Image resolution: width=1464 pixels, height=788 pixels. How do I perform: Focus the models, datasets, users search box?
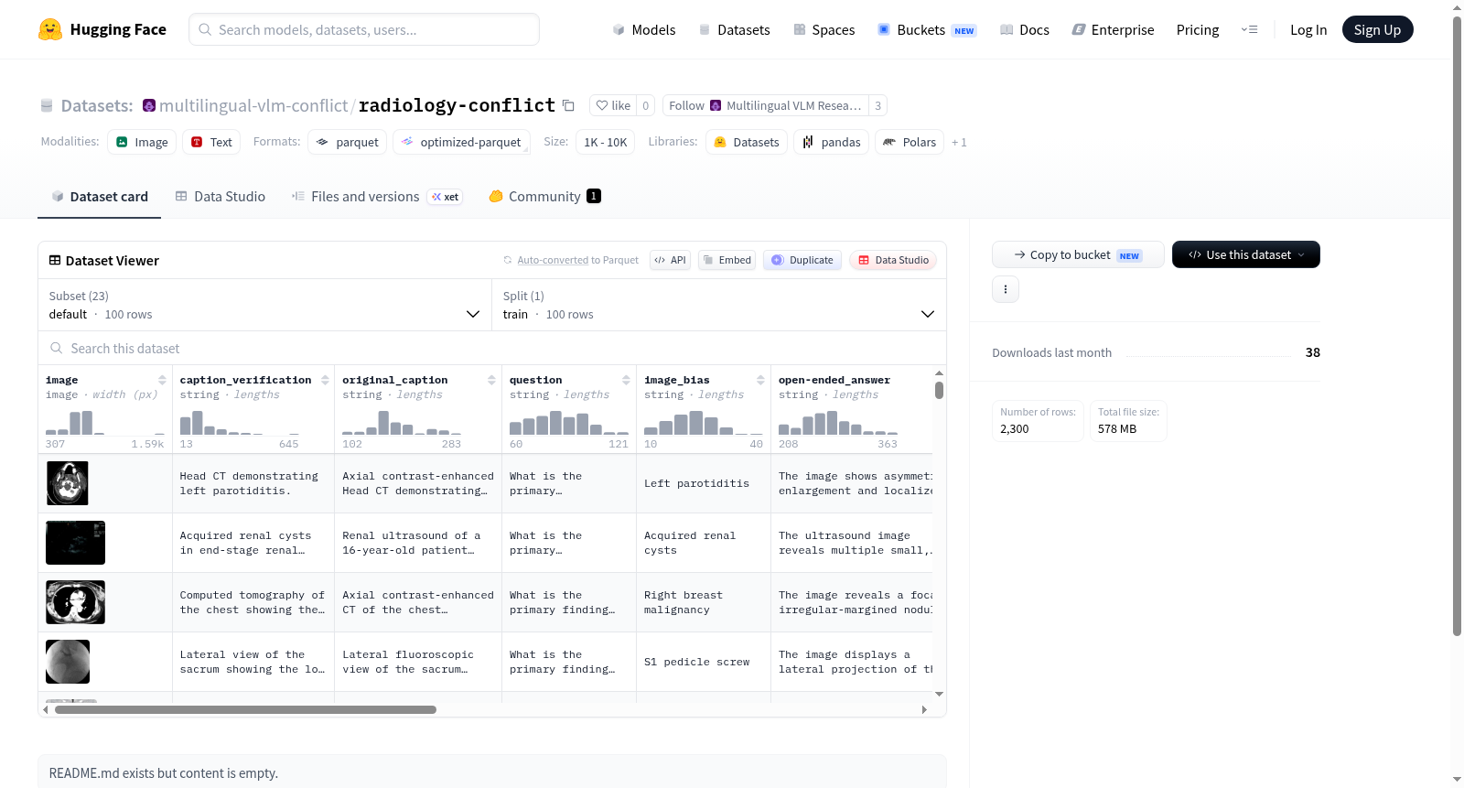[x=364, y=29]
